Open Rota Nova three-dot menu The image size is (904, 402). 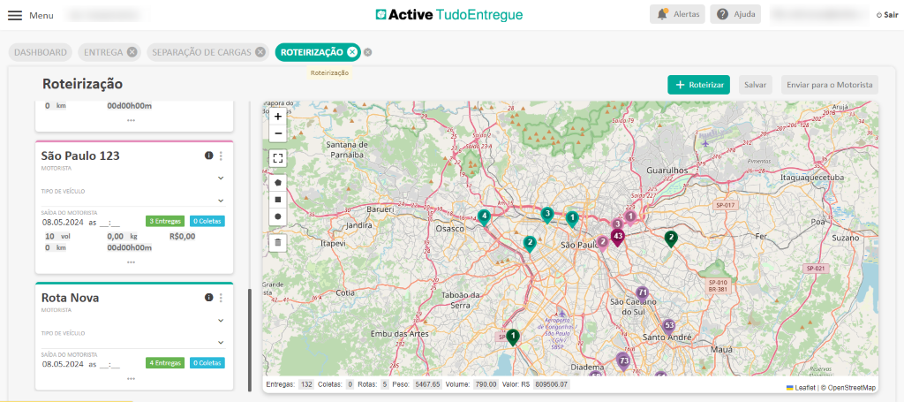click(221, 298)
